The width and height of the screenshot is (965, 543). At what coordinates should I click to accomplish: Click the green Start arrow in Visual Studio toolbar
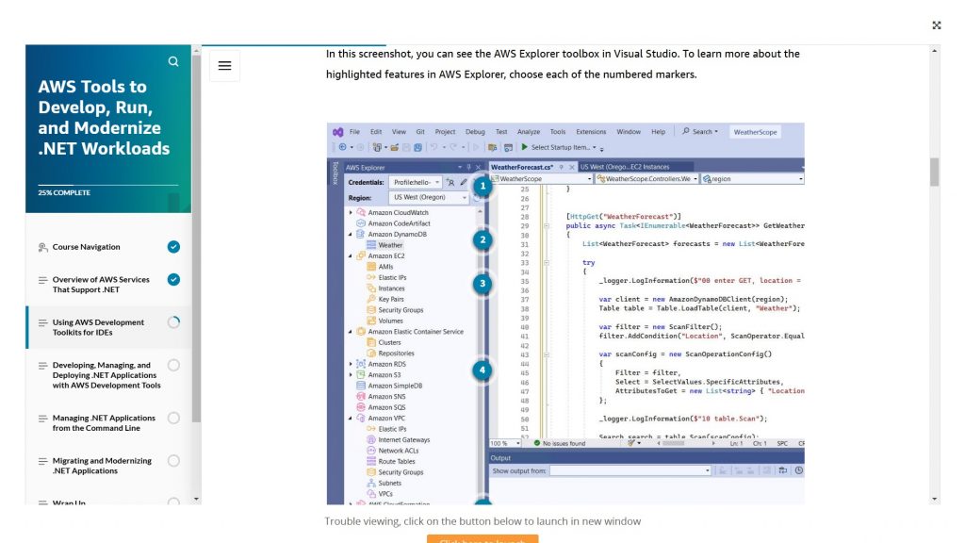tap(524, 146)
